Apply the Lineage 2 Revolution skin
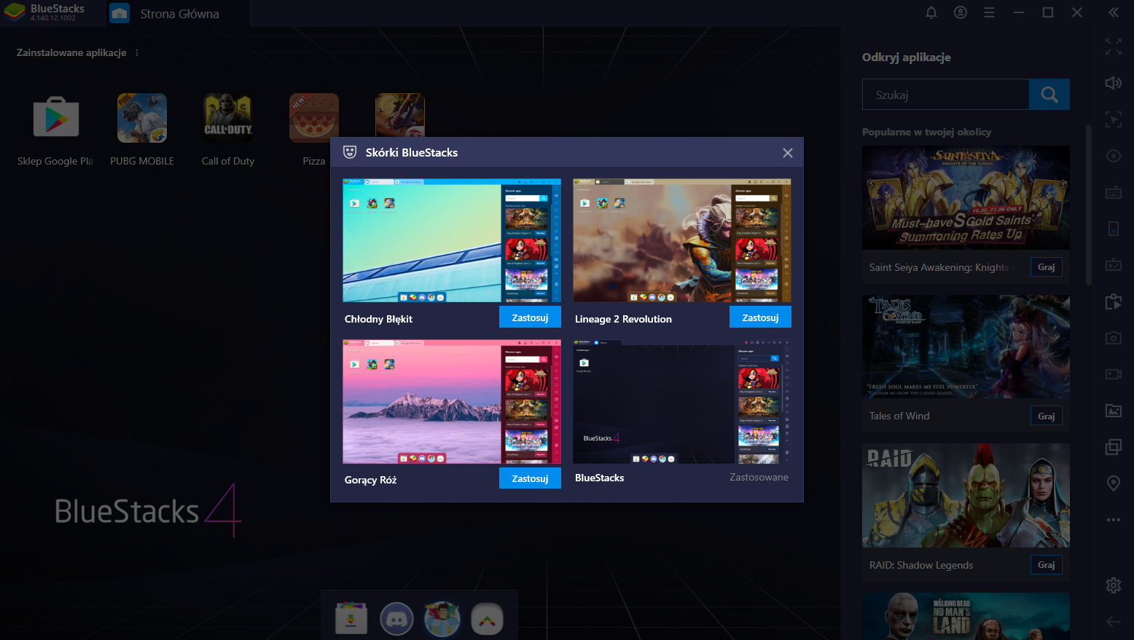 coord(759,317)
